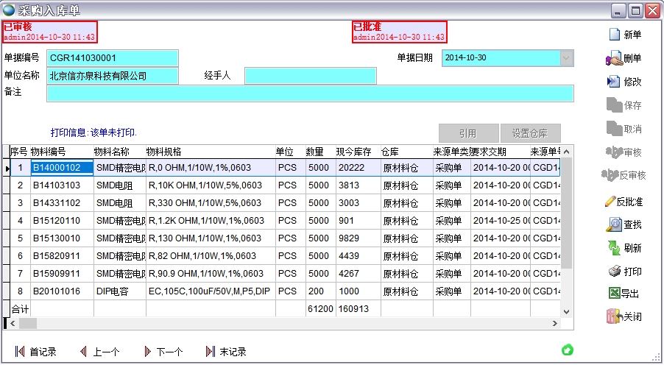Click the 设置仓库 button

click(530, 133)
